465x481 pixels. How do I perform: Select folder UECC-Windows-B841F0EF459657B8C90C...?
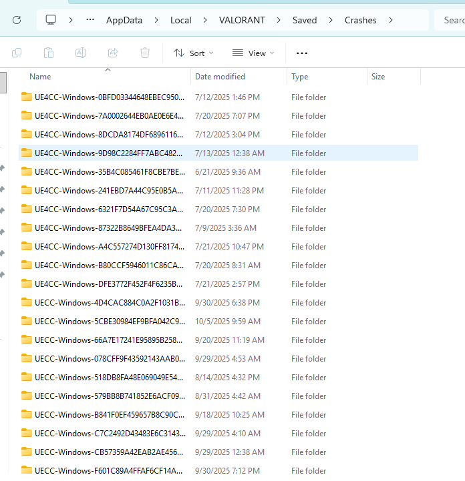click(x=218, y=415)
